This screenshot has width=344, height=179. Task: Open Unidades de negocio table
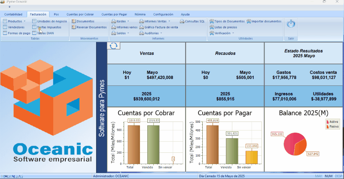coord(52,21)
